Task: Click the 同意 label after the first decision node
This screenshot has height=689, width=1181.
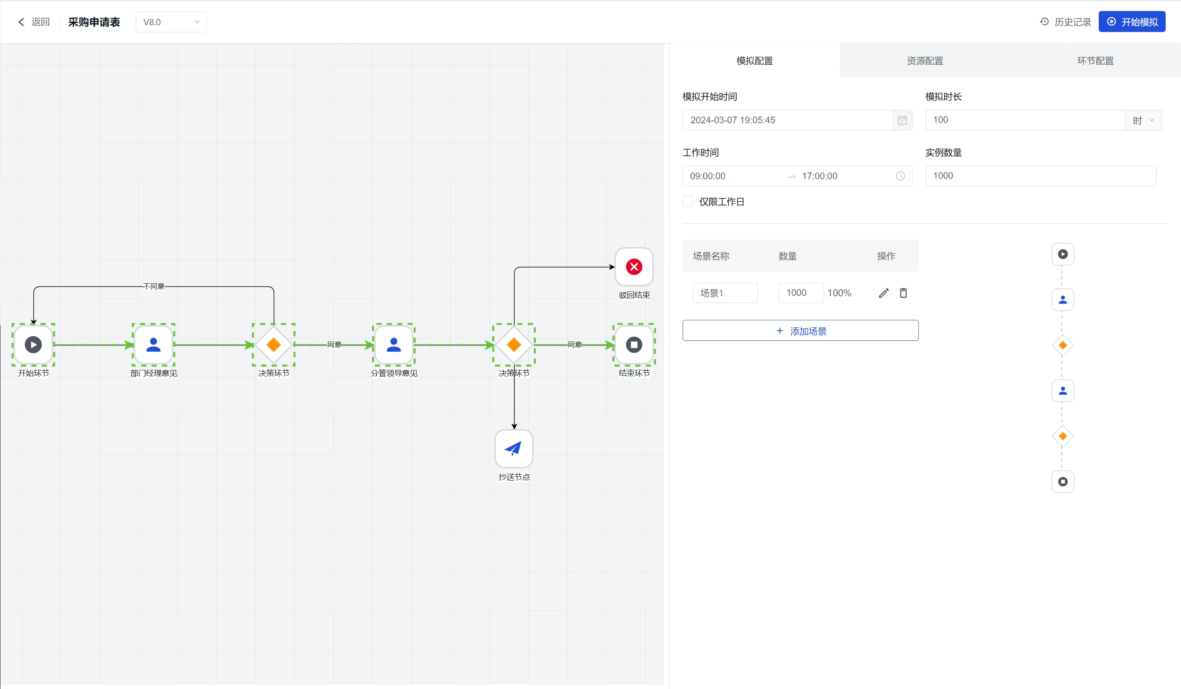Action: (x=334, y=345)
